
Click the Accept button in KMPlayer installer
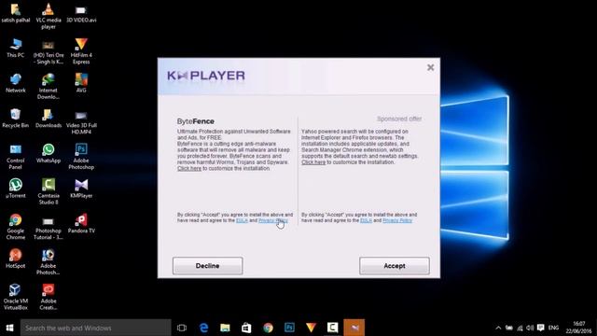(x=395, y=266)
